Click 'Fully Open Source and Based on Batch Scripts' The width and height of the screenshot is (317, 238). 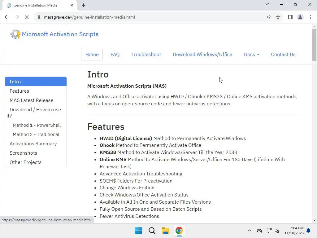click(151, 209)
